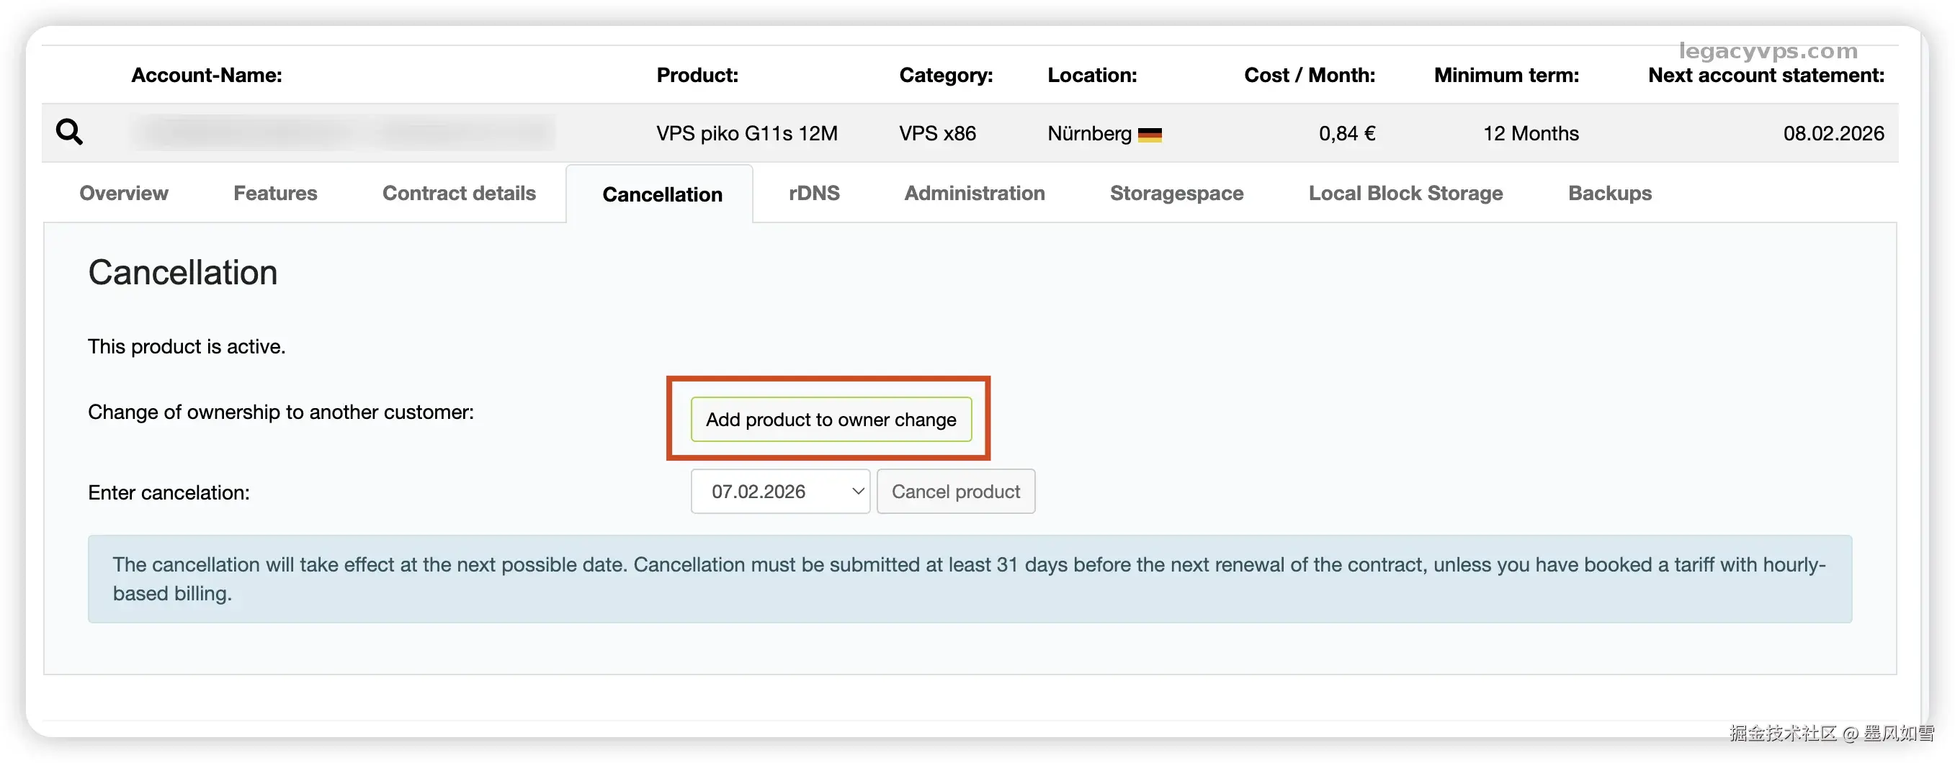Screen dimensions: 1955x763
Task: Click the Cancel product button
Action: (x=955, y=492)
